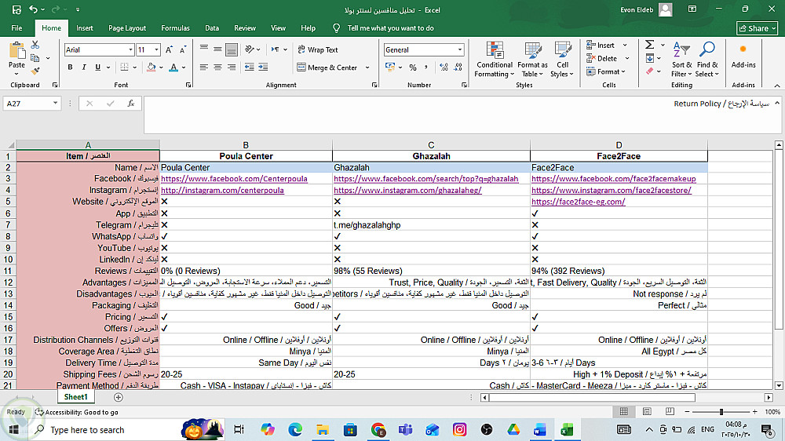Open face2face-eg.com website link
Image resolution: width=785 pixels, height=441 pixels.
579,202
